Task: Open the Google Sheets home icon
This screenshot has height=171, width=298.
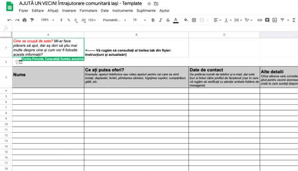Action: 10,6
